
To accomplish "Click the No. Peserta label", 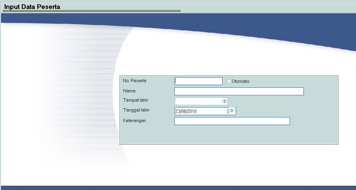I will point(134,81).
